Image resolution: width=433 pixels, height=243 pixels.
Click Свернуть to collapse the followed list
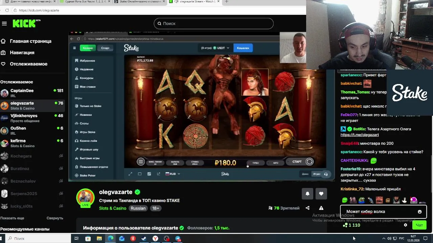[x=55, y=218]
